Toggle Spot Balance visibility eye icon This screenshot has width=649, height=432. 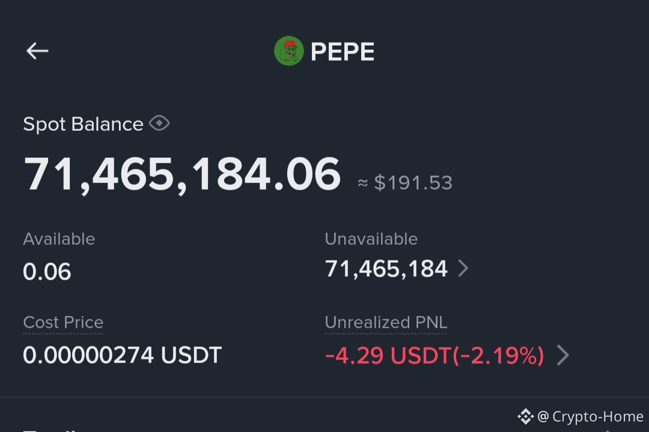click(x=159, y=123)
